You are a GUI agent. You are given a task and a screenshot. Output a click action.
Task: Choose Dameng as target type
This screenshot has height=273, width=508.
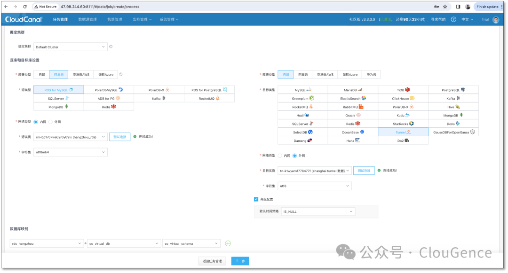coord(302,140)
